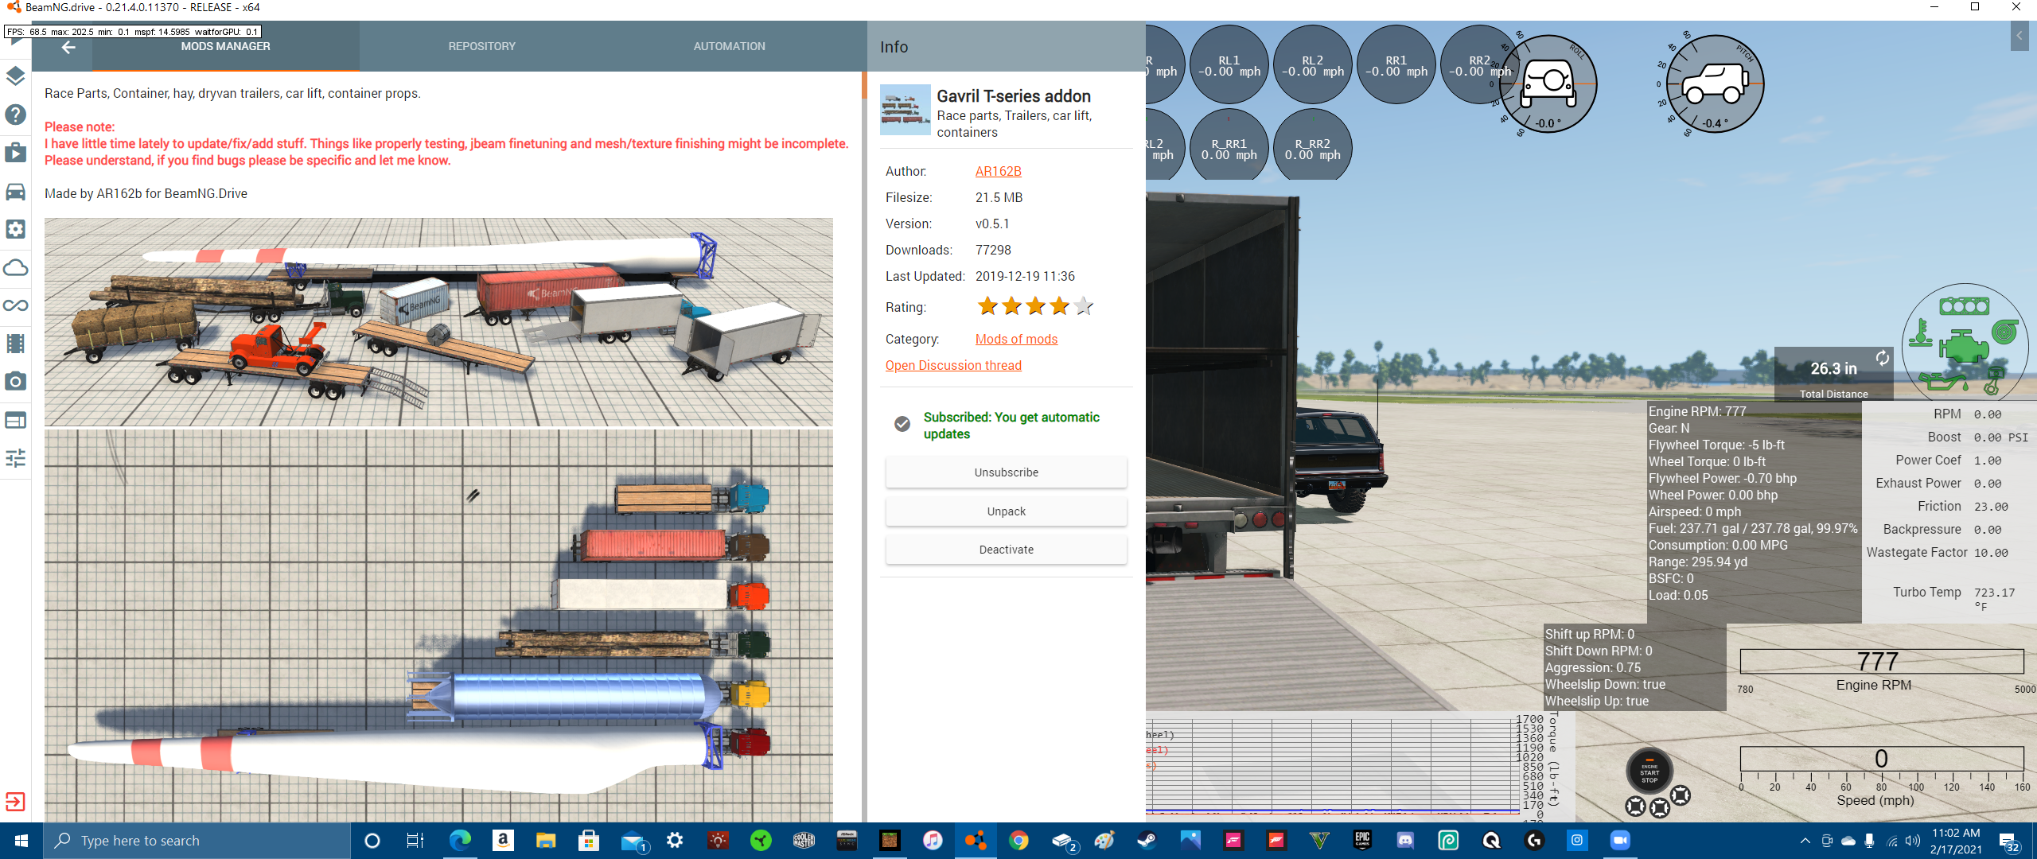
Task: Click the RR1 wheel speed gauge
Action: click(1396, 65)
